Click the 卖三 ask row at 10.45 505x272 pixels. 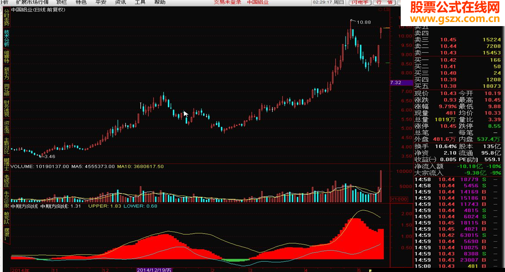[x=457, y=40]
